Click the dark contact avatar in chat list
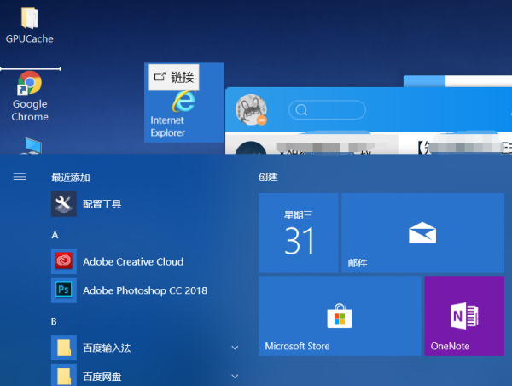512x386 pixels. (x=251, y=148)
